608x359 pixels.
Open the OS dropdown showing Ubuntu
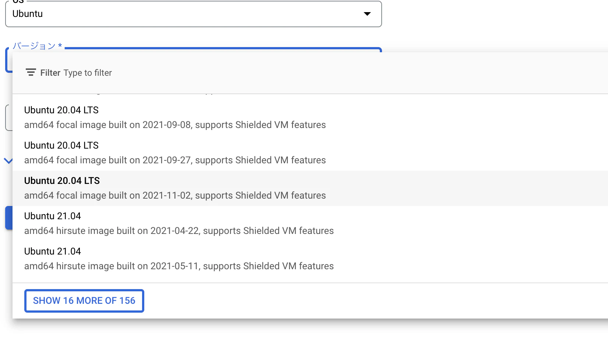pos(194,14)
